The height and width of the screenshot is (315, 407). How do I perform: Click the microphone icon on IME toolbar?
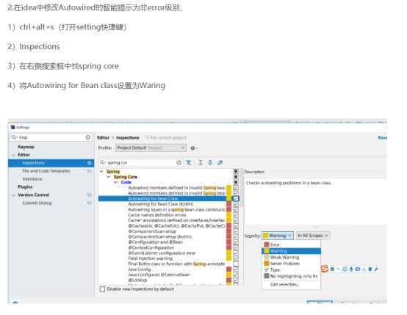(351, 269)
